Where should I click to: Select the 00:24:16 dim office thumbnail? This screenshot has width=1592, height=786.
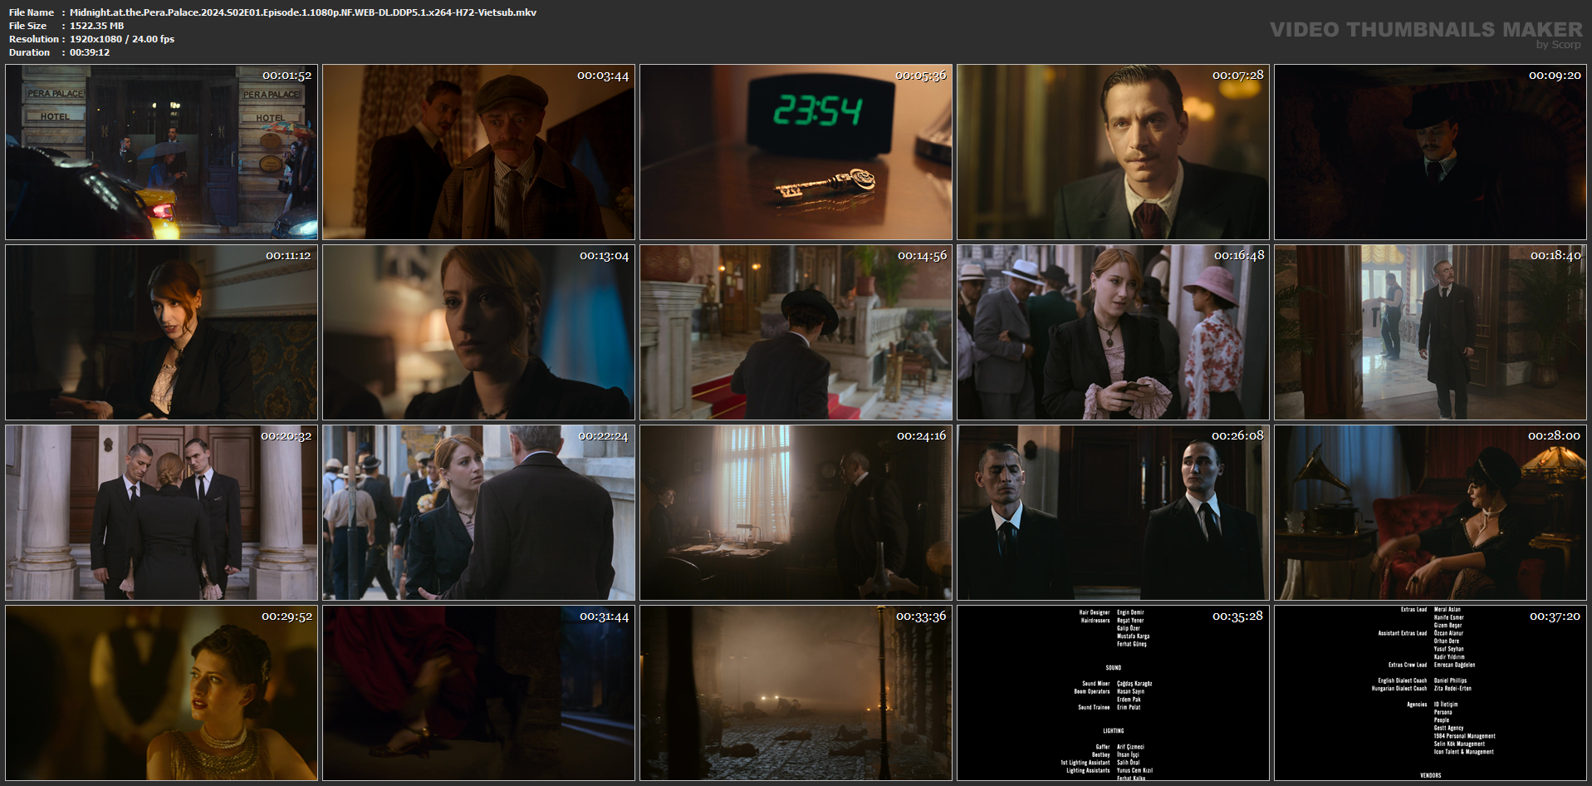(x=796, y=513)
